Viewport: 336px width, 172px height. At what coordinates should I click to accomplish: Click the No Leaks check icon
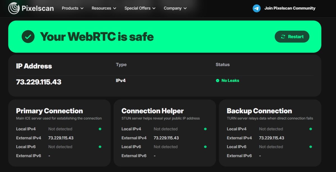pyautogui.click(x=218, y=80)
